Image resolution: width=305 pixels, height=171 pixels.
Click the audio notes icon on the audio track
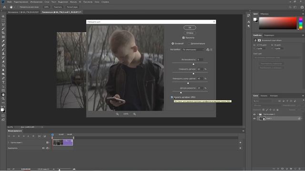(47, 148)
